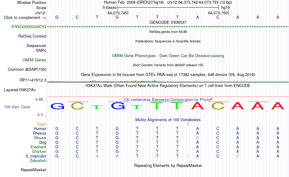This screenshot has width=289, height=177.
Task: Click the hg19 label beside scale bar
Action: tap(225, 8)
